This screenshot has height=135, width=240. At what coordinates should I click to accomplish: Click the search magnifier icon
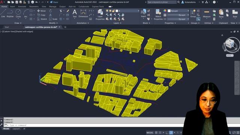point(178,2)
